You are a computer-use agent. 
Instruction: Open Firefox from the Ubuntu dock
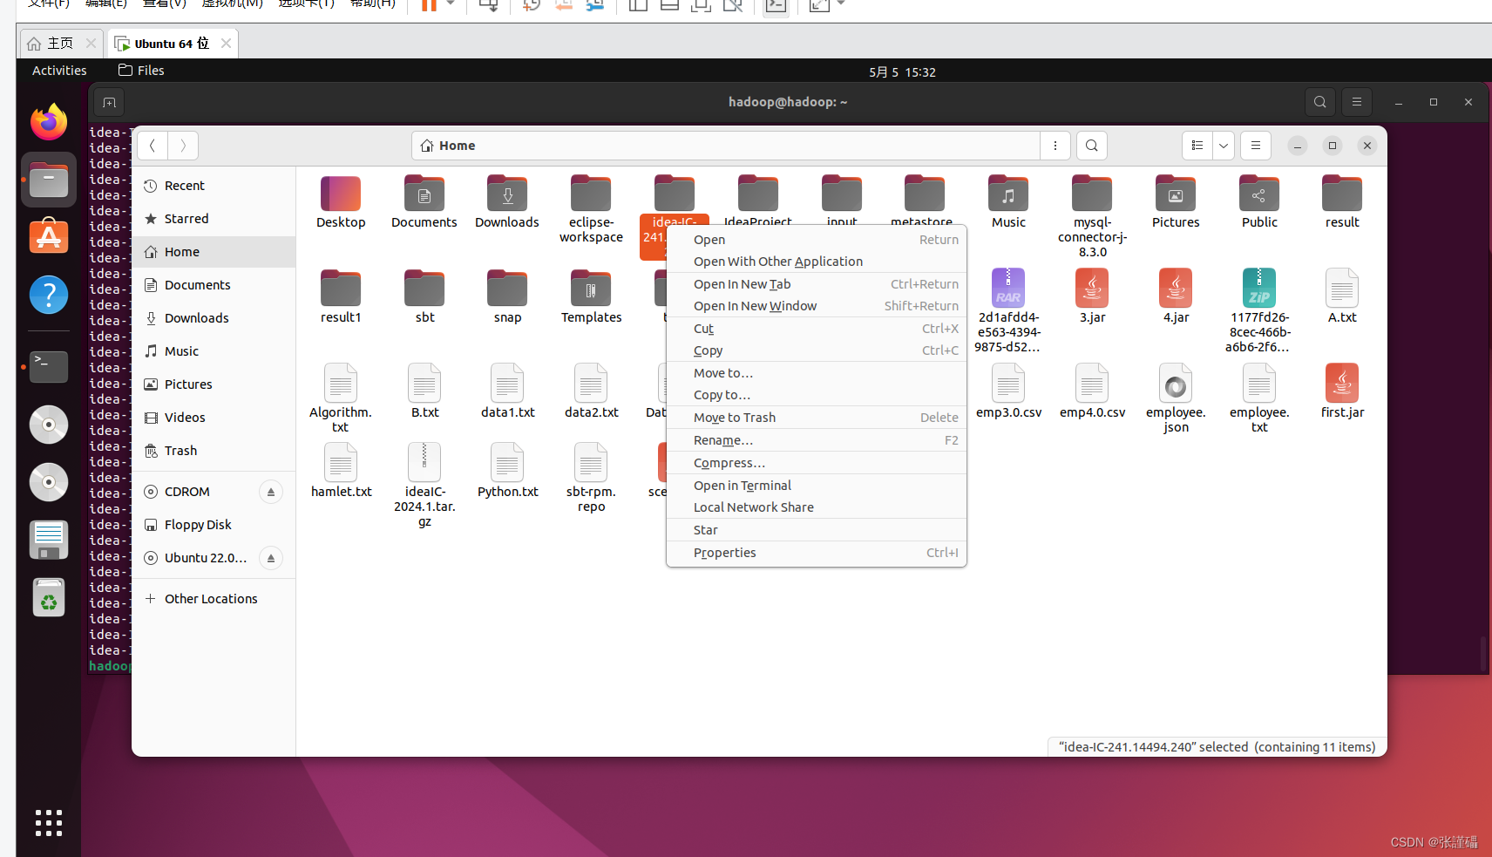click(x=48, y=122)
